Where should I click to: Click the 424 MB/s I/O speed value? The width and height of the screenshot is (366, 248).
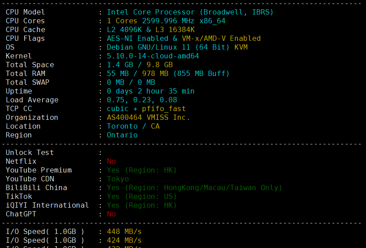[124, 240]
